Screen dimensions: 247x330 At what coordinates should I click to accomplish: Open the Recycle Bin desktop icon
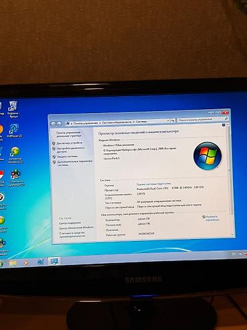pyautogui.click(x=13, y=109)
